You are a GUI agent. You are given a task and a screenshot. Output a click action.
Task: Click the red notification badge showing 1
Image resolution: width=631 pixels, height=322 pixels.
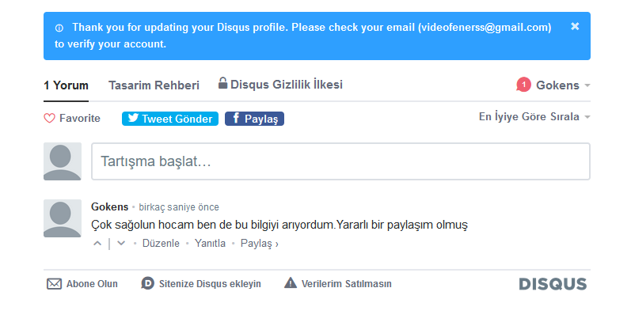[523, 85]
